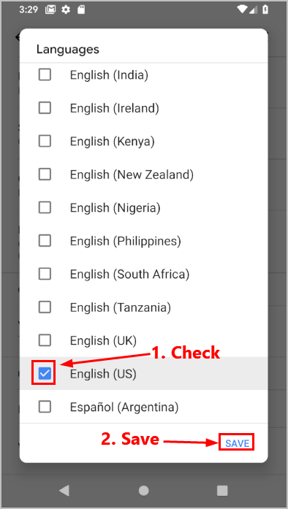
Task: Tap the Gmail notification icon in status bar
Action: pos(50,9)
